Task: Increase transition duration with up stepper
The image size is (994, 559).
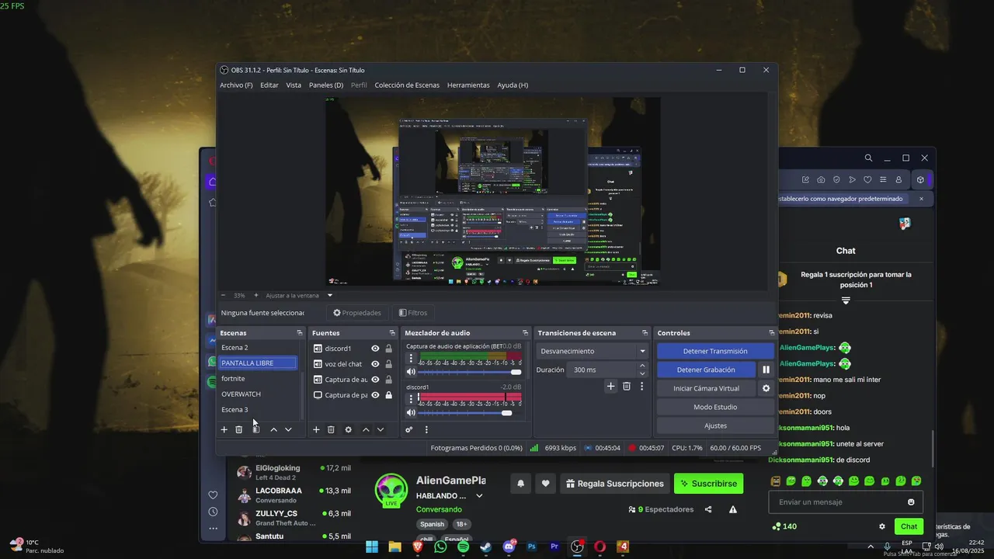Action: click(642, 366)
